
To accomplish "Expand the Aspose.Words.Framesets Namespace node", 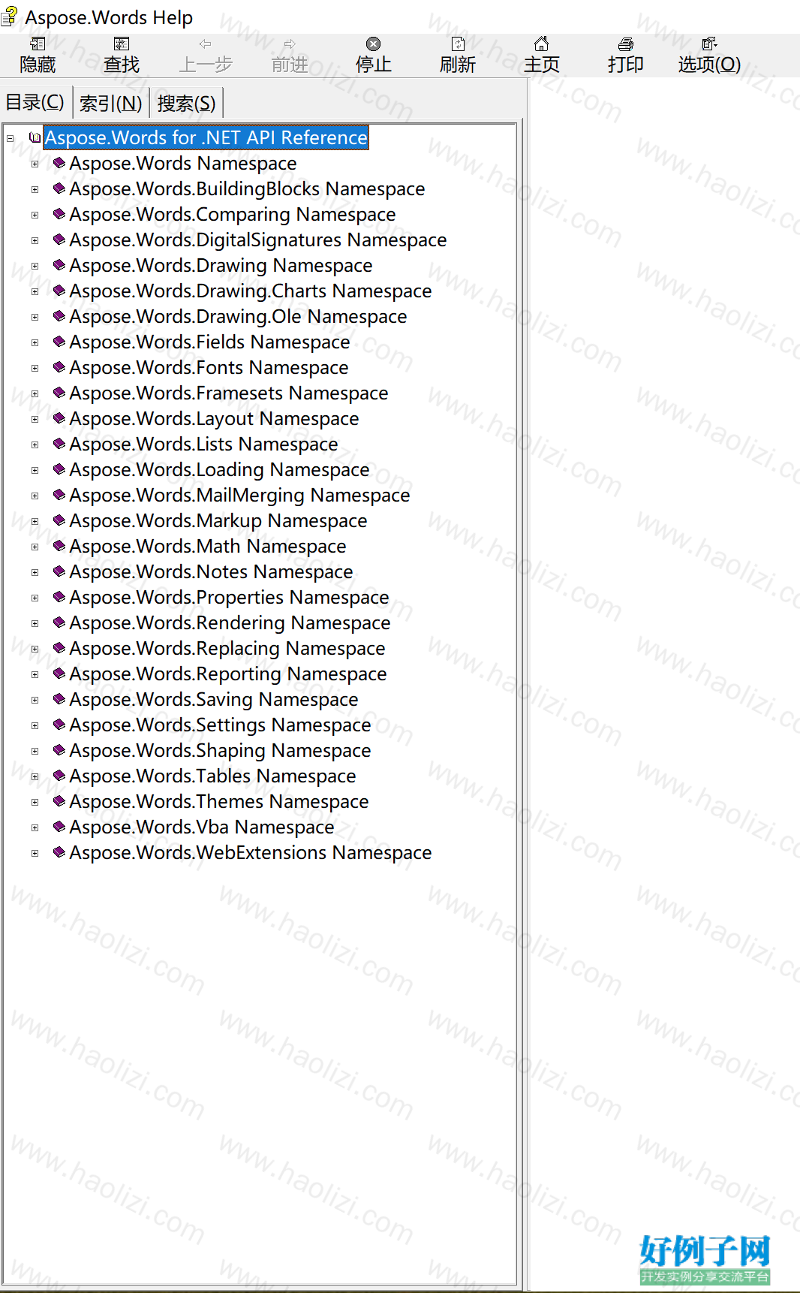I will (x=35, y=393).
